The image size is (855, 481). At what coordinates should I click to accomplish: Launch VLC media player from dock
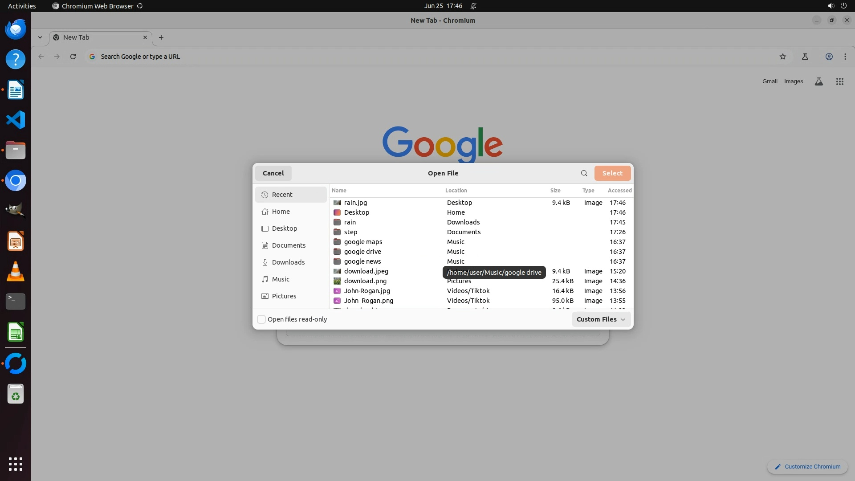[16, 272]
